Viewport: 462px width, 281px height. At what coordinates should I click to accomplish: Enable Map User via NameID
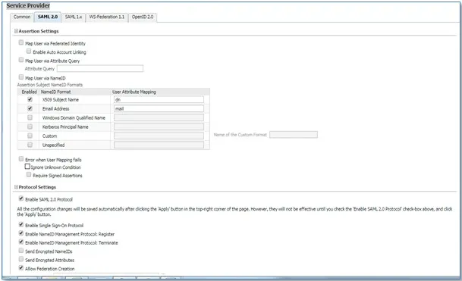pos(21,77)
